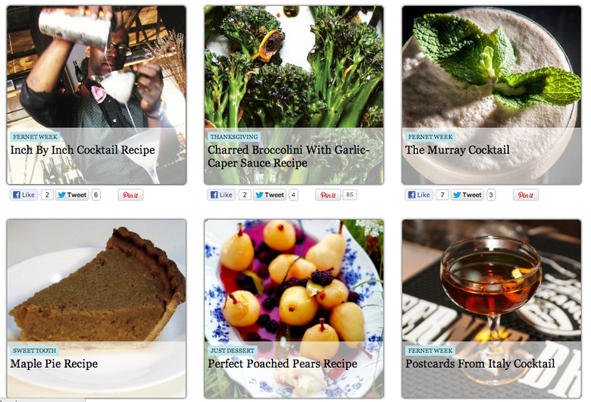The width and height of the screenshot is (591, 402).
Task: Click the Pin count 85 bubble
Action: tap(349, 195)
